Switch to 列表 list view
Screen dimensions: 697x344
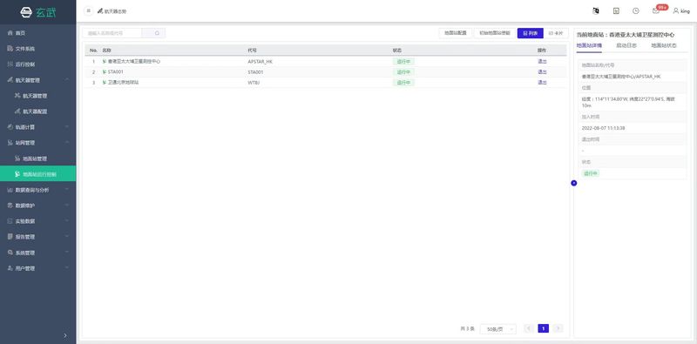coord(531,33)
